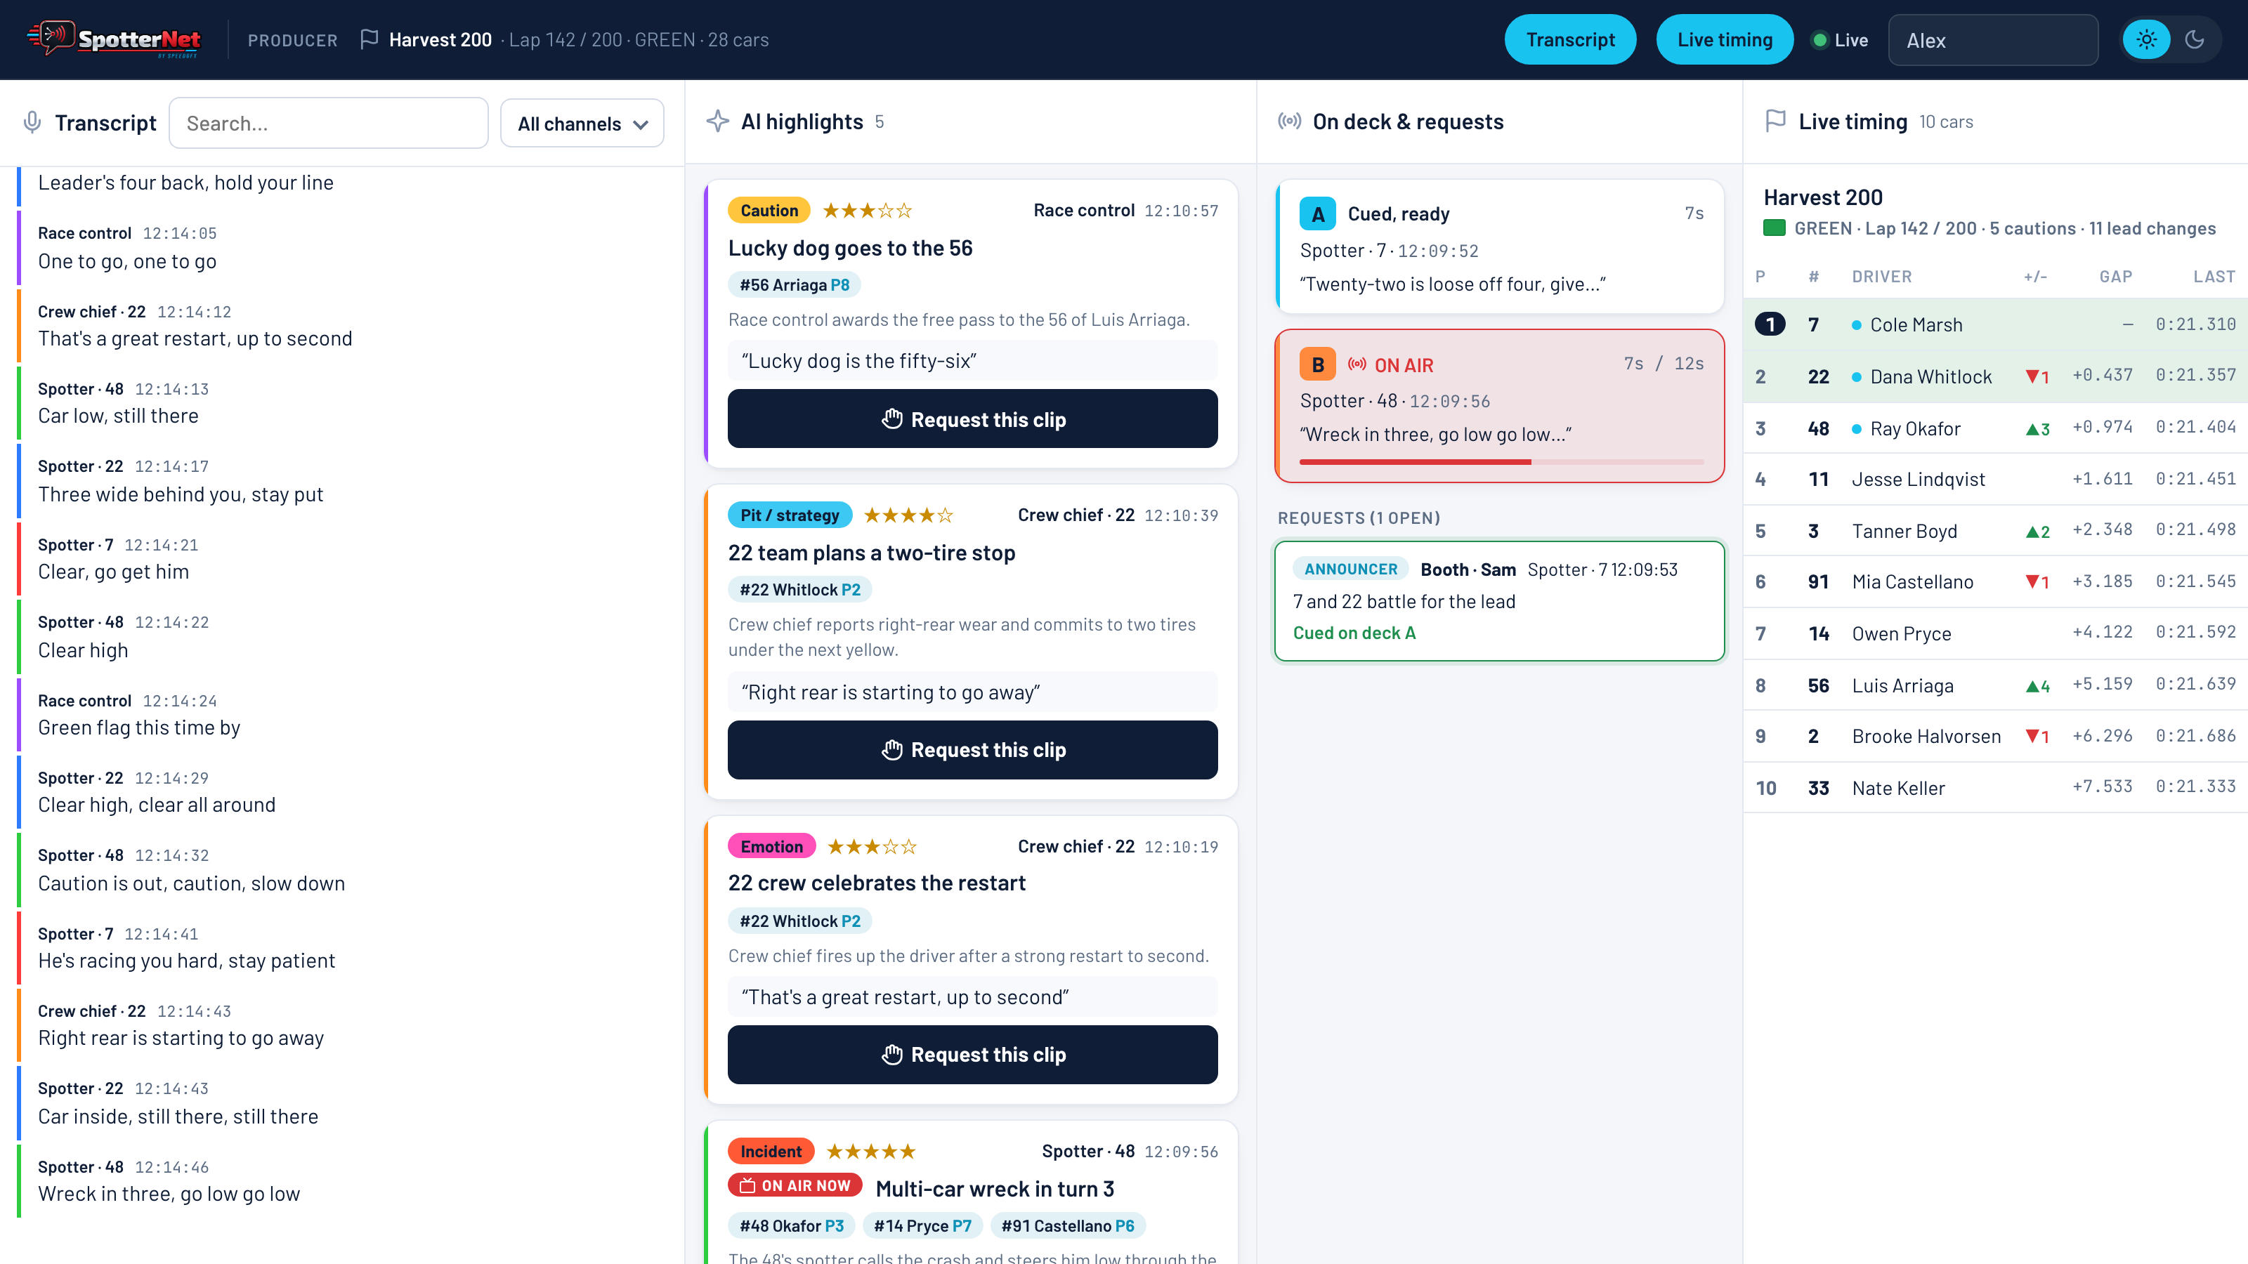
Task: Click the Pit / strategy tag
Action: 790,515
